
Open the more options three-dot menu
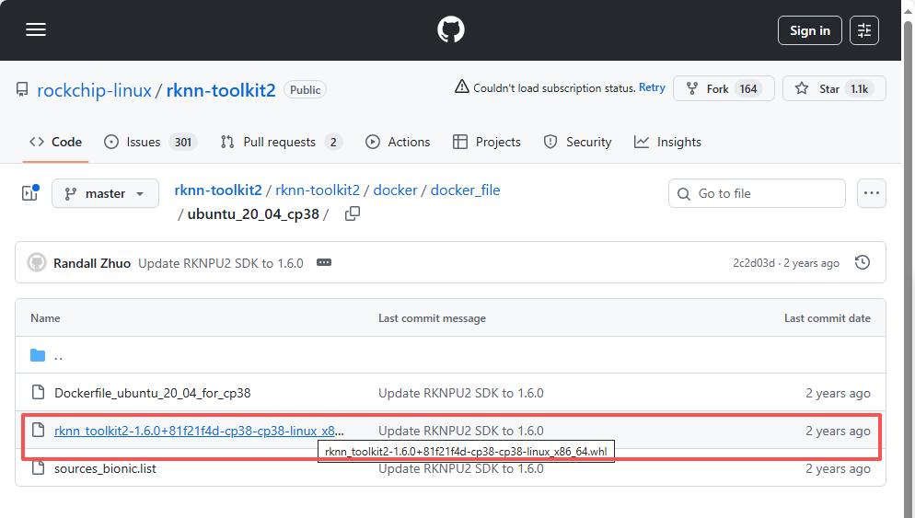click(871, 193)
